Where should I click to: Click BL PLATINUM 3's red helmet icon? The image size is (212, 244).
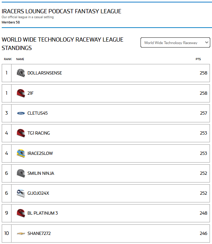pos(21,213)
